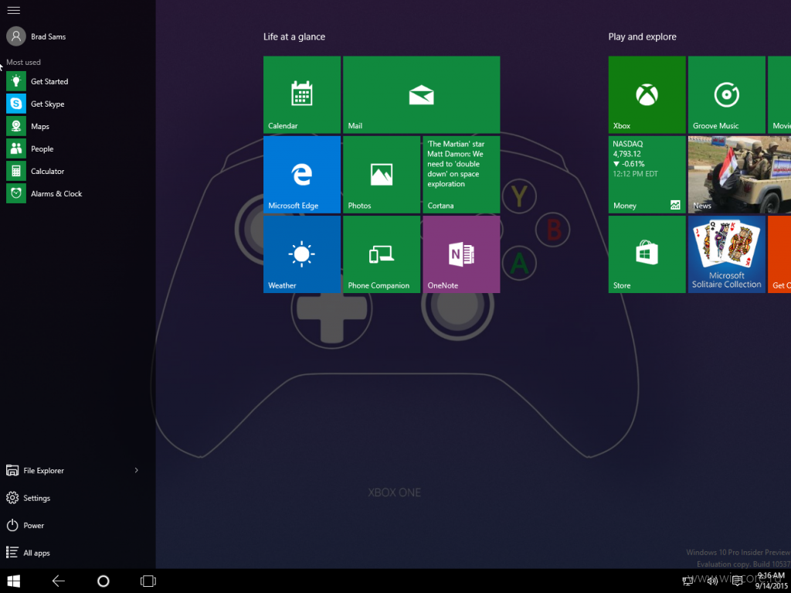
Task: Click the Windows Start button
Action: coord(14,581)
